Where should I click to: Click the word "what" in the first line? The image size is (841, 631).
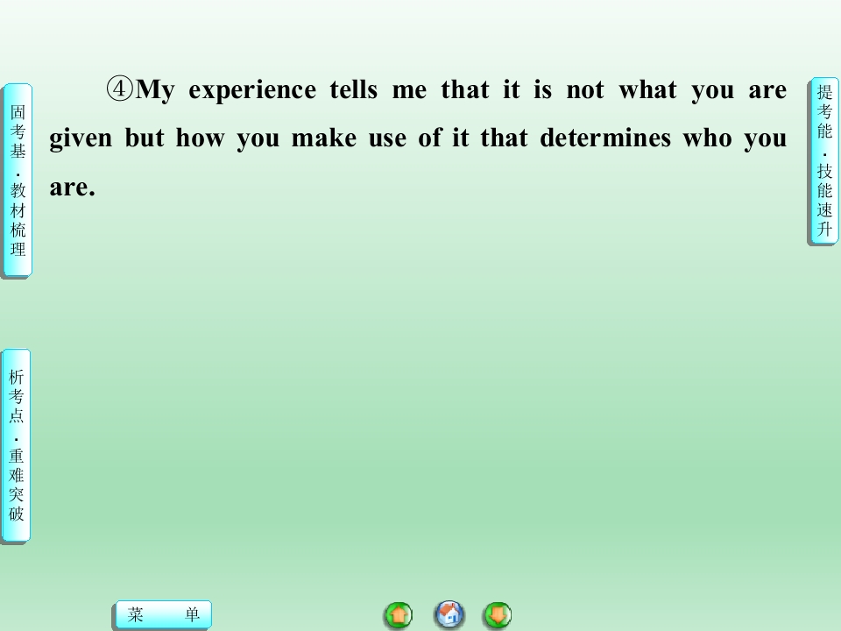tap(647, 89)
